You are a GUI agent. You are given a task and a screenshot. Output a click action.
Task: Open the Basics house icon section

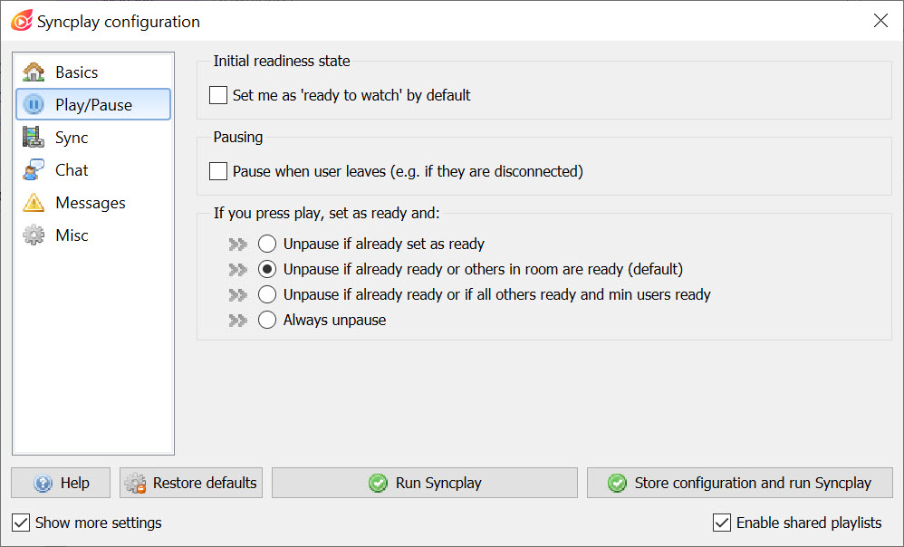(34, 72)
